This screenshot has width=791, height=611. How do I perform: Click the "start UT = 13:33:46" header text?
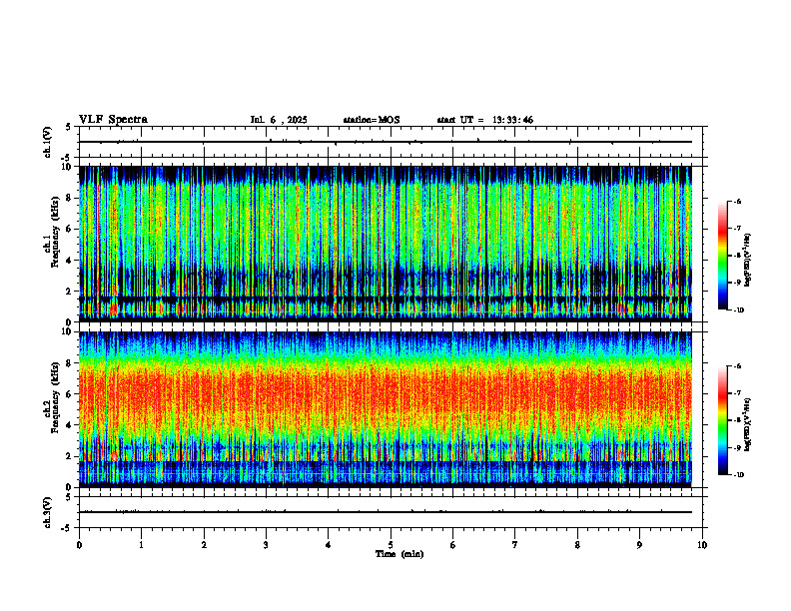click(484, 120)
